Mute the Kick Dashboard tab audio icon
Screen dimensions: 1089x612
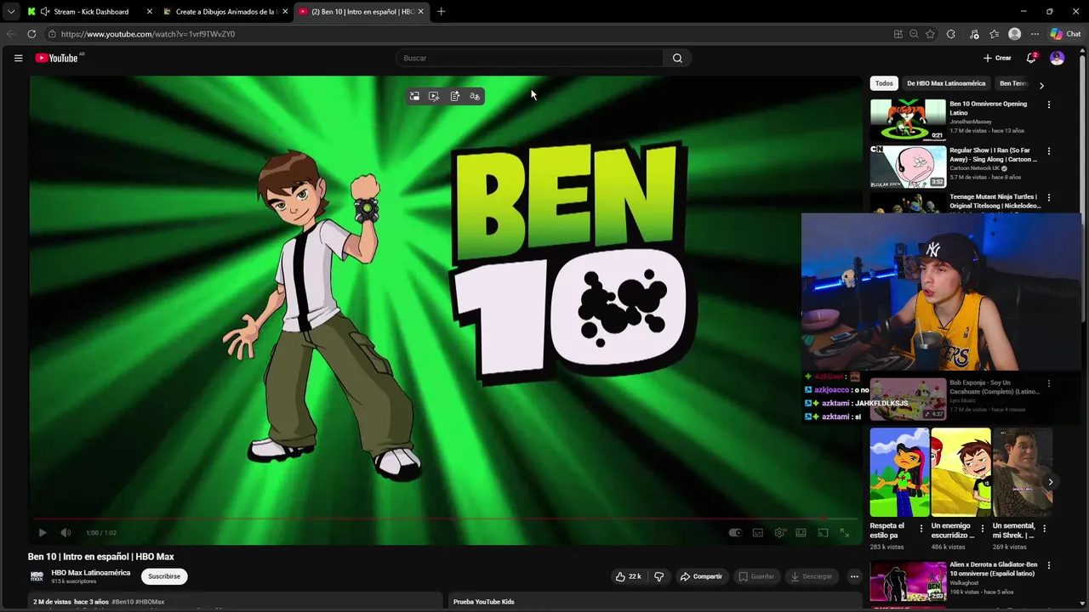45,12
